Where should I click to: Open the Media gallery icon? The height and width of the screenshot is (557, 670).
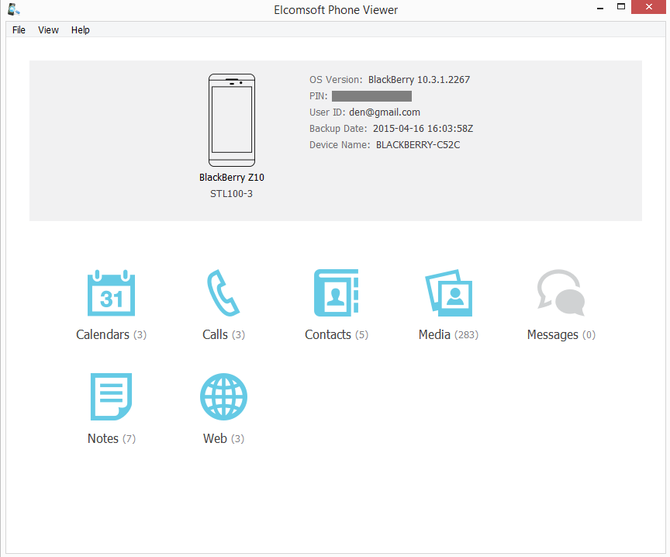[x=448, y=293]
